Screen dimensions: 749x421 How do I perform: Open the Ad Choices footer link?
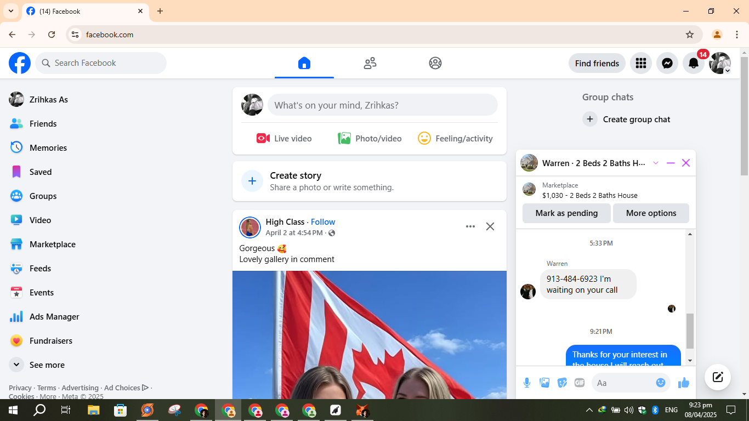126,388
